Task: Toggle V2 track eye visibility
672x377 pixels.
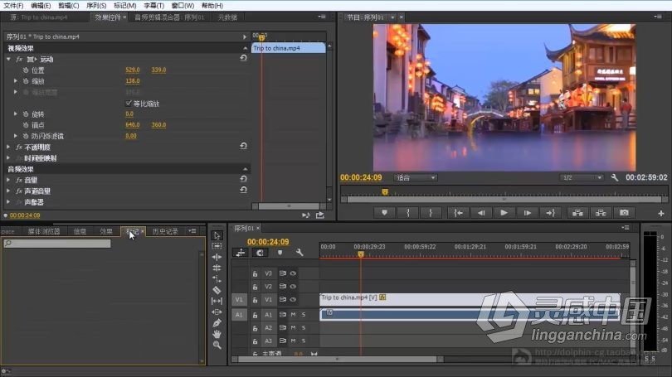Action: click(293, 287)
